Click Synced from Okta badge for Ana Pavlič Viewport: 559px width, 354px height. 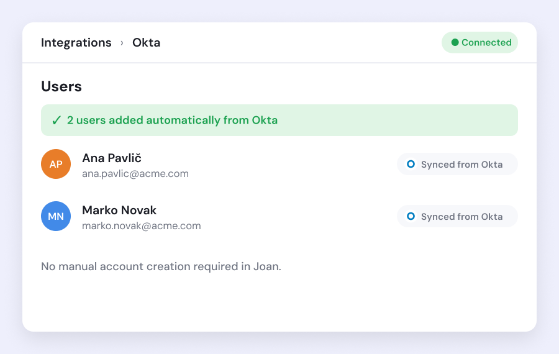pos(457,164)
